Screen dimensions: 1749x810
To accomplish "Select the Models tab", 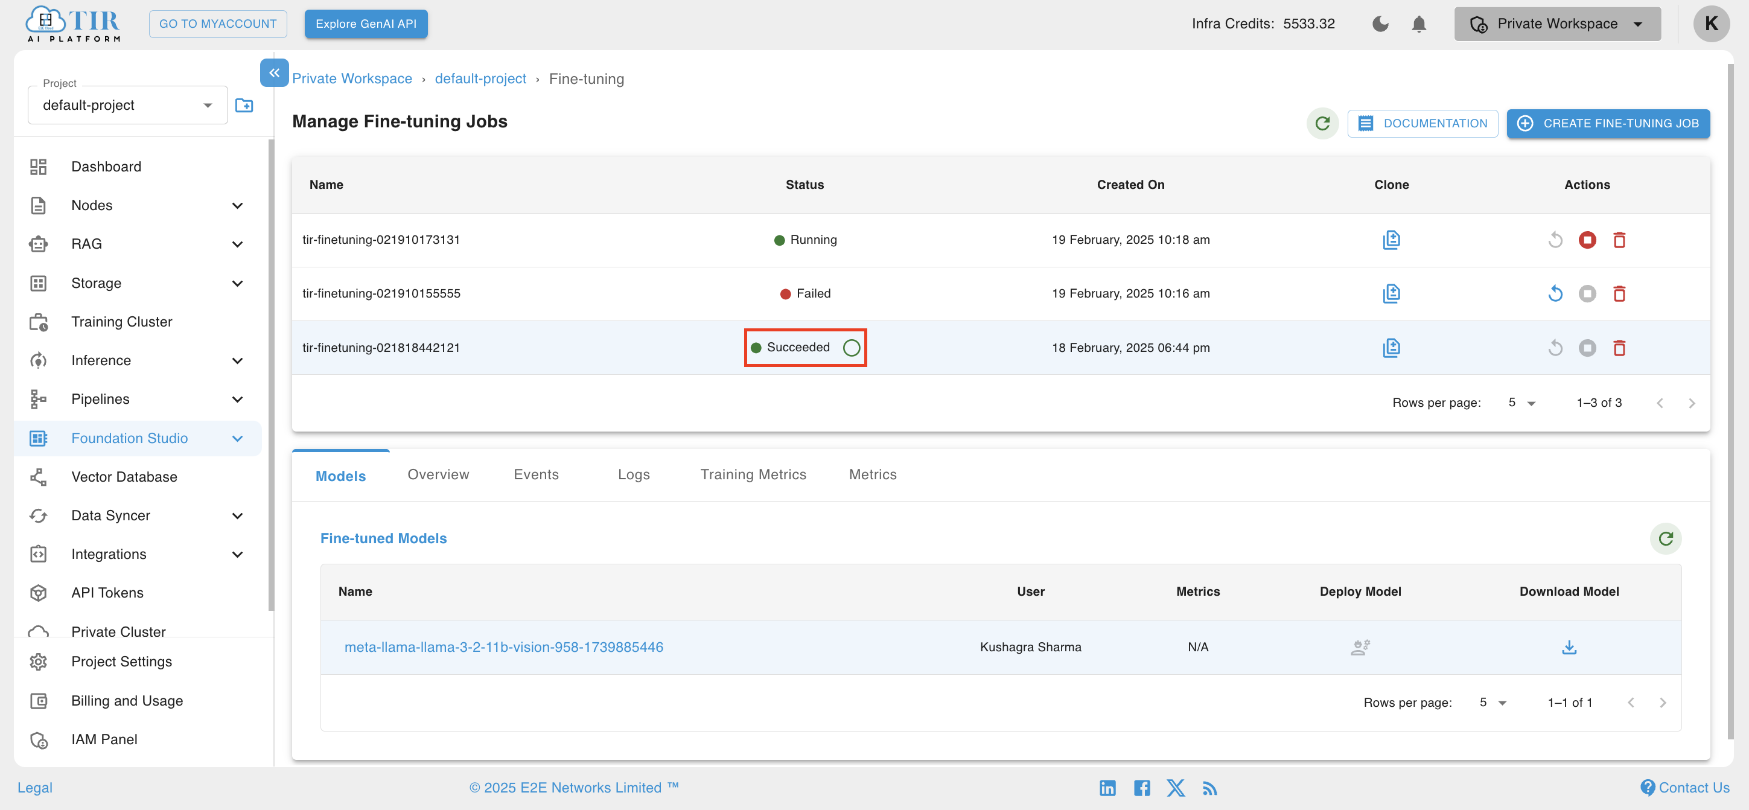I will pos(340,476).
